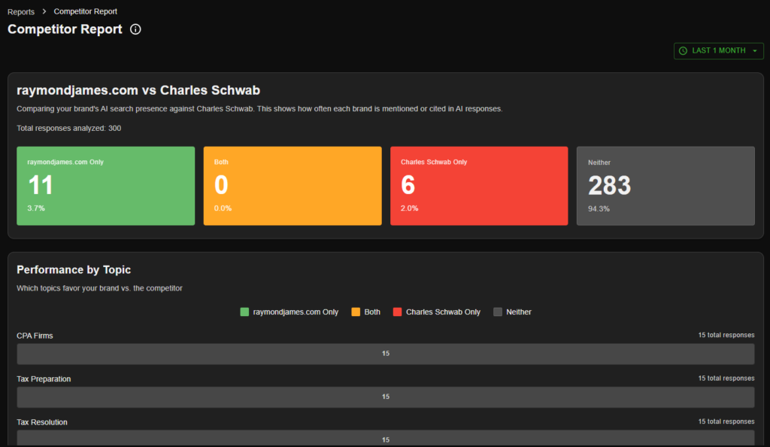
Task: Select the Neither gray card
Action: tap(666, 186)
